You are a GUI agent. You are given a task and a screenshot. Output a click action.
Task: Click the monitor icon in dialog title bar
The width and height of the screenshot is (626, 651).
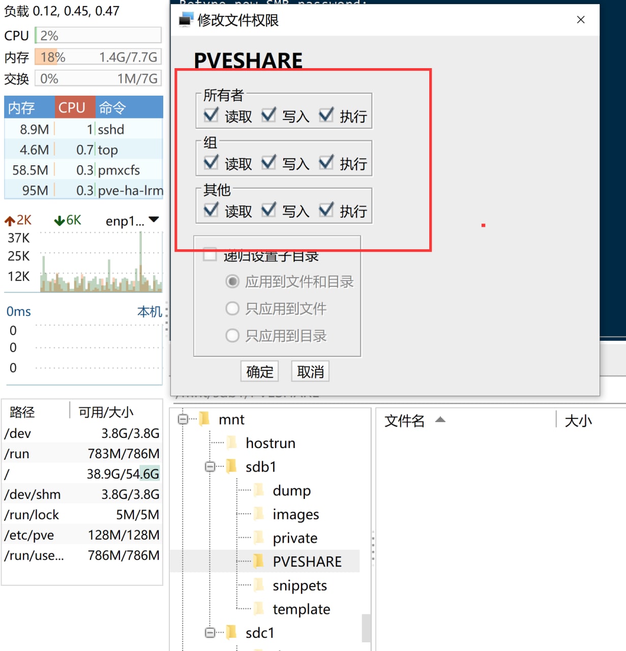[x=186, y=20]
